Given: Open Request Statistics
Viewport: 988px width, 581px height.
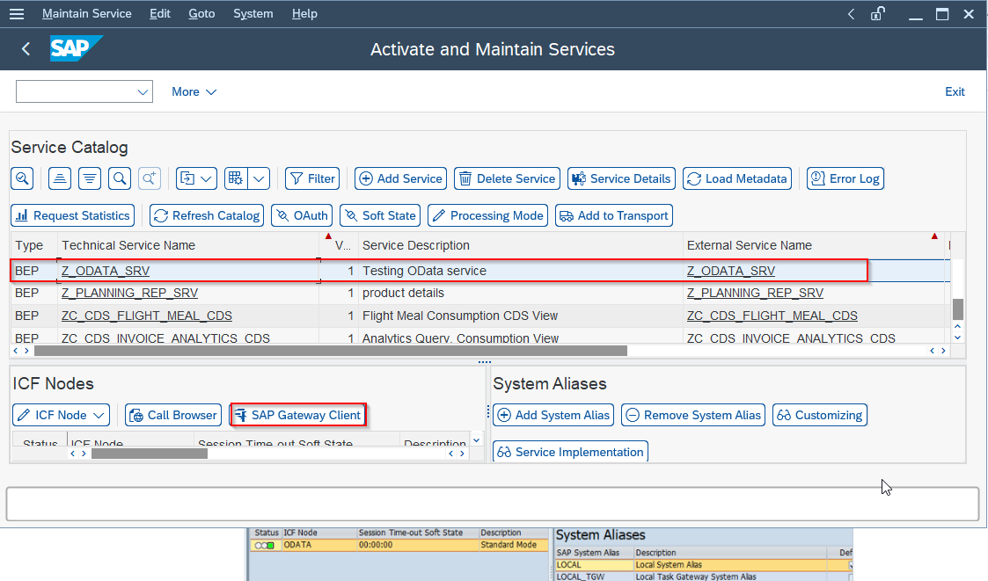Looking at the screenshot, I should coord(72,216).
